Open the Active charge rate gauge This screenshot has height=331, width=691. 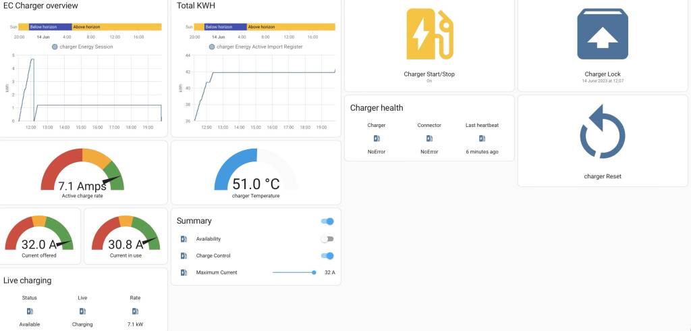coord(82,173)
